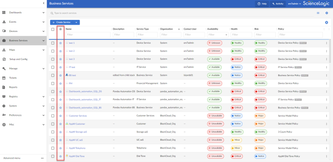333x162 pixels.
Task: Favorite the BS test service star
Action: coord(61,75)
